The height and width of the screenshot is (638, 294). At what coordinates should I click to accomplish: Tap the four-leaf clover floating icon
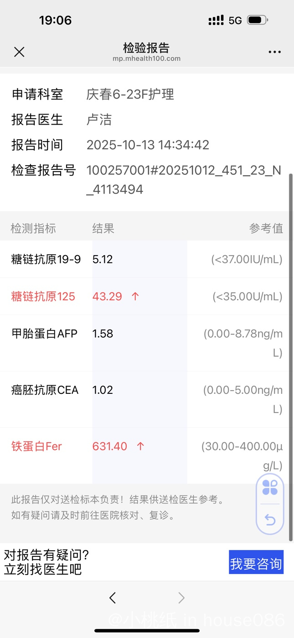270,487
